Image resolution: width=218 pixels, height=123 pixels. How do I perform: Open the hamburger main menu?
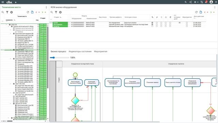[x=3, y=2]
